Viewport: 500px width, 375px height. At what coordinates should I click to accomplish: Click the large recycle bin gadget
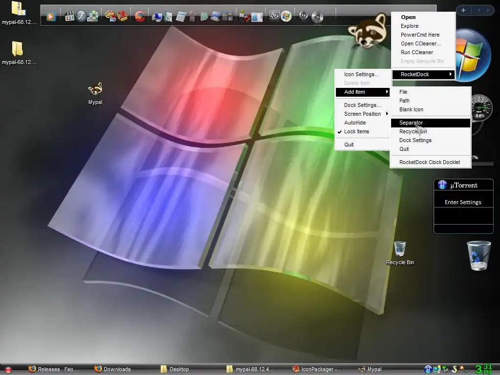[479, 256]
